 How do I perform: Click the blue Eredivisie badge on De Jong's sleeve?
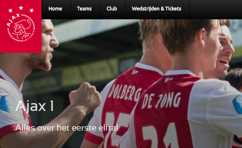pyautogui.click(x=238, y=104)
